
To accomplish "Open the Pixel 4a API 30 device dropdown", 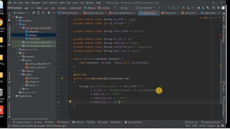I will [x=145, y=8].
